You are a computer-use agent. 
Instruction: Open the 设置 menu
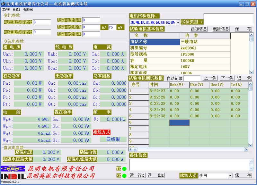[16, 10]
